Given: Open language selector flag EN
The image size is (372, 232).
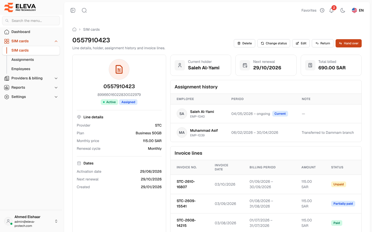Looking at the screenshot, I should pyautogui.click(x=358, y=10).
